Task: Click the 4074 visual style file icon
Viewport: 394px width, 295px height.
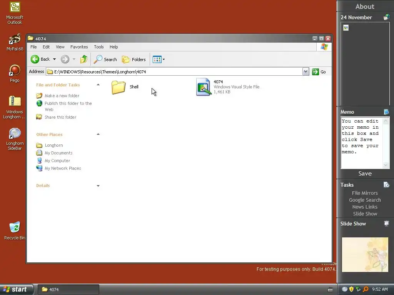Action: pyautogui.click(x=204, y=87)
